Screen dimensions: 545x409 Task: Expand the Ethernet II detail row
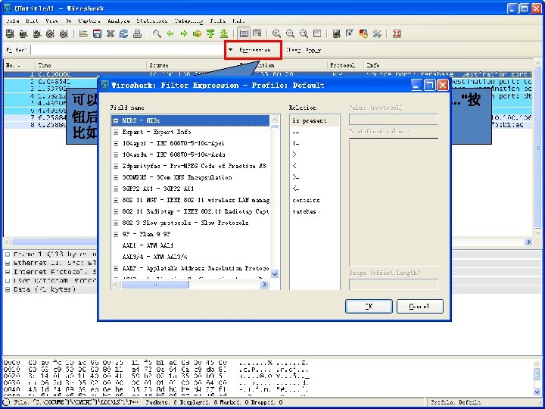pos(8,264)
